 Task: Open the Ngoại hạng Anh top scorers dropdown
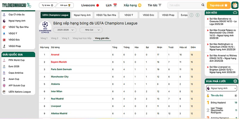[221, 88]
